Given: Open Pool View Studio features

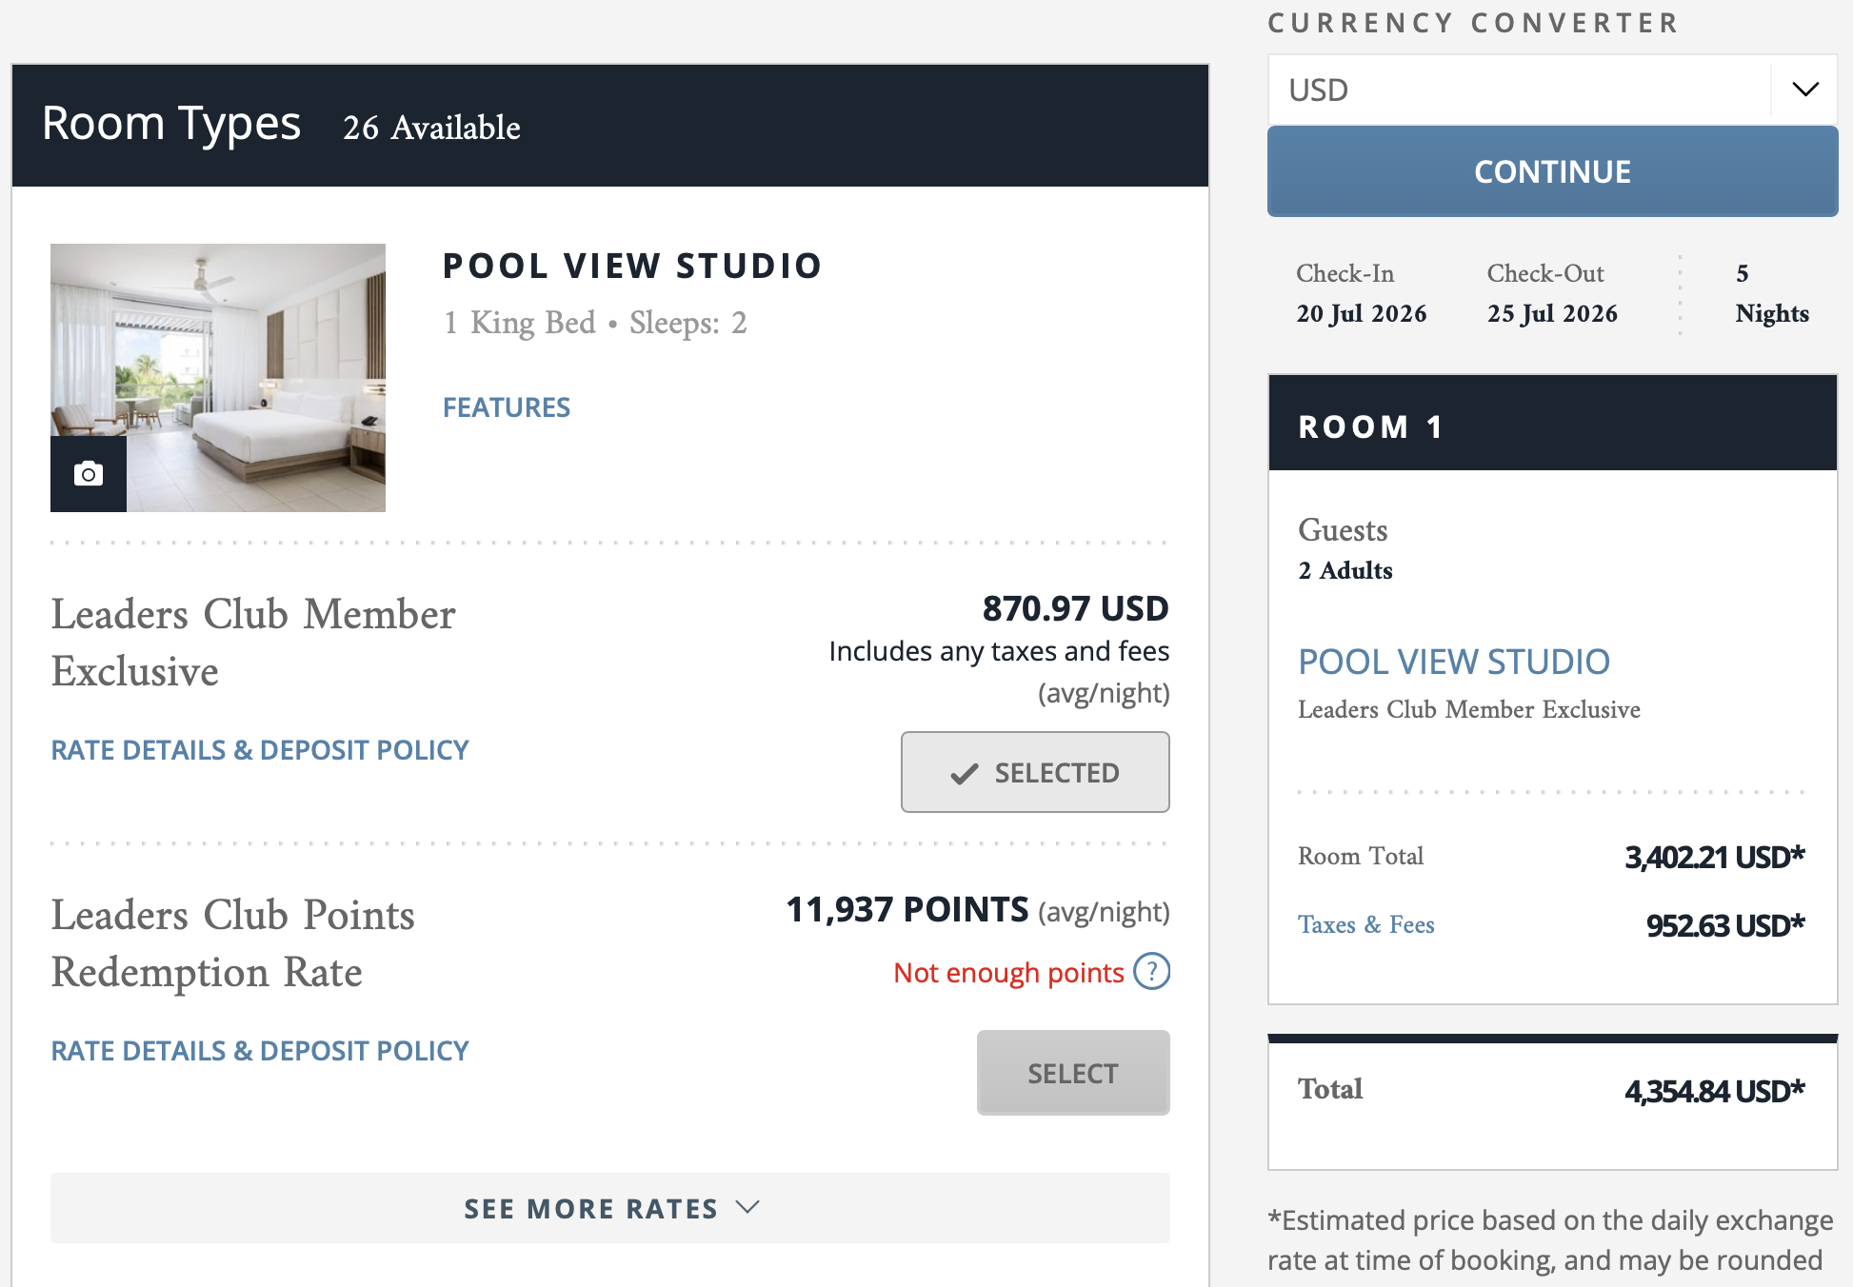Looking at the screenshot, I should pyautogui.click(x=507, y=407).
